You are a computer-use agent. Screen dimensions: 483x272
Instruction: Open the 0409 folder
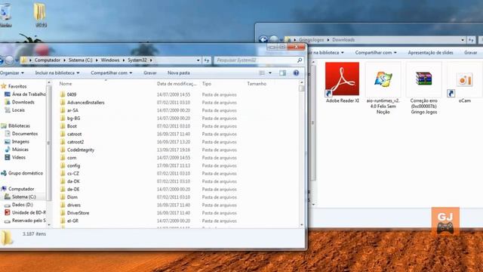coord(72,94)
